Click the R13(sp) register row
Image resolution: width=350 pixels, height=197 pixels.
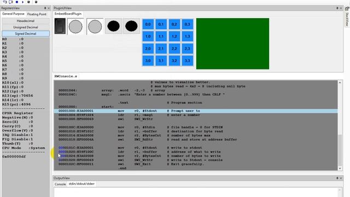pyautogui.click(x=17, y=96)
